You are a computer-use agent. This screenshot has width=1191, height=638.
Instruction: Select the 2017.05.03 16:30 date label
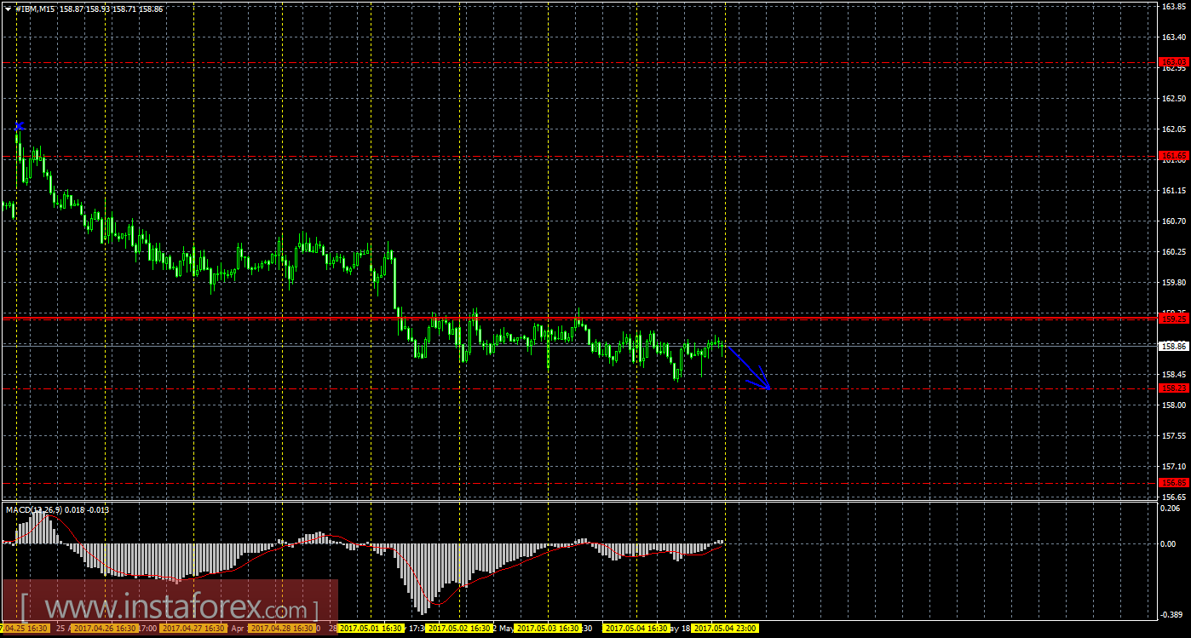549,629
